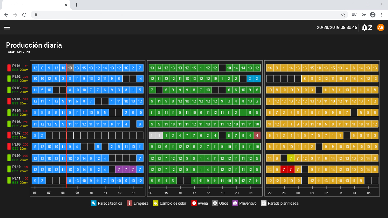Image resolution: width=388 pixels, height=218 pixels.
Task: Click the date and time display
Action: (x=337, y=28)
